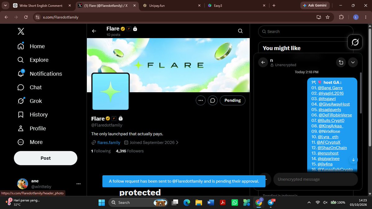Open the profile more options ellipsis button

201,100
